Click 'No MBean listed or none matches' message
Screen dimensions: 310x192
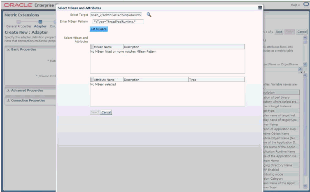click(x=123, y=51)
